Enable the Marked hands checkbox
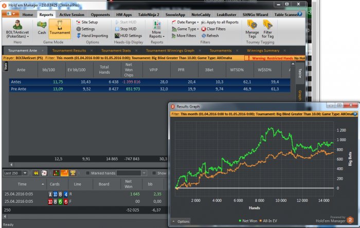Image resolution: width=360 pixels, height=228 pixels. click(87, 173)
